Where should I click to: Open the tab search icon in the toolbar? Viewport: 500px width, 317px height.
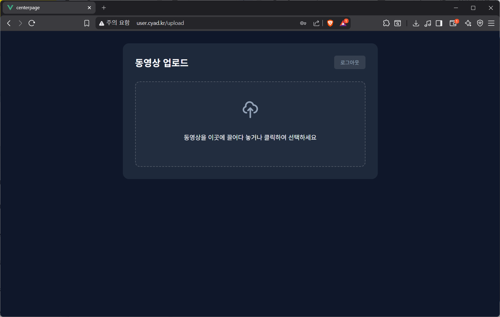[397, 23]
